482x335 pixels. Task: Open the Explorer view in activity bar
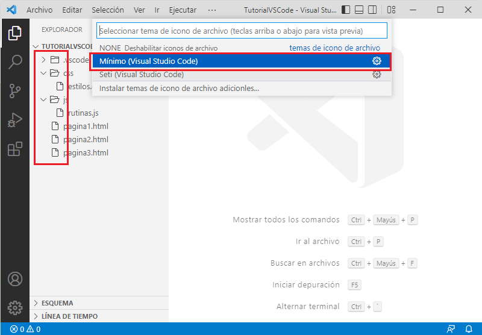[14, 33]
